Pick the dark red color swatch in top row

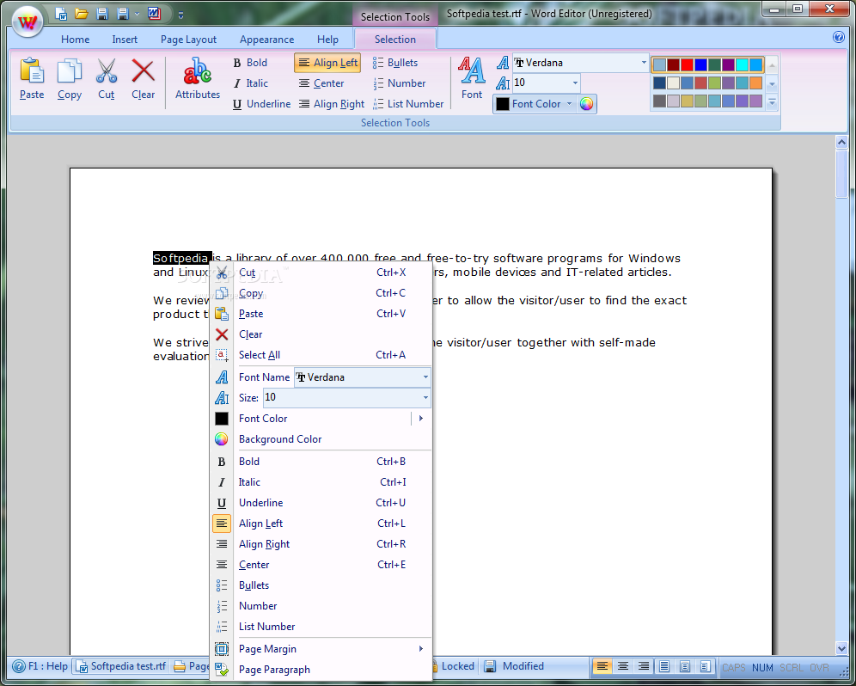pyautogui.click(x=673, y=65)
